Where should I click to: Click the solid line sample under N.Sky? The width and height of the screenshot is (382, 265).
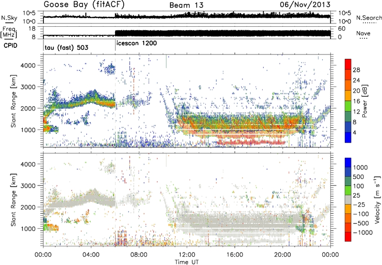(x=9, y=22)
